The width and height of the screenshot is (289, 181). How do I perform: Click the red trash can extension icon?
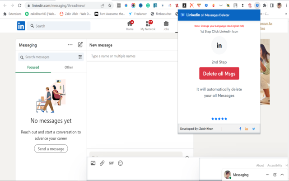[x=250, y=5]
